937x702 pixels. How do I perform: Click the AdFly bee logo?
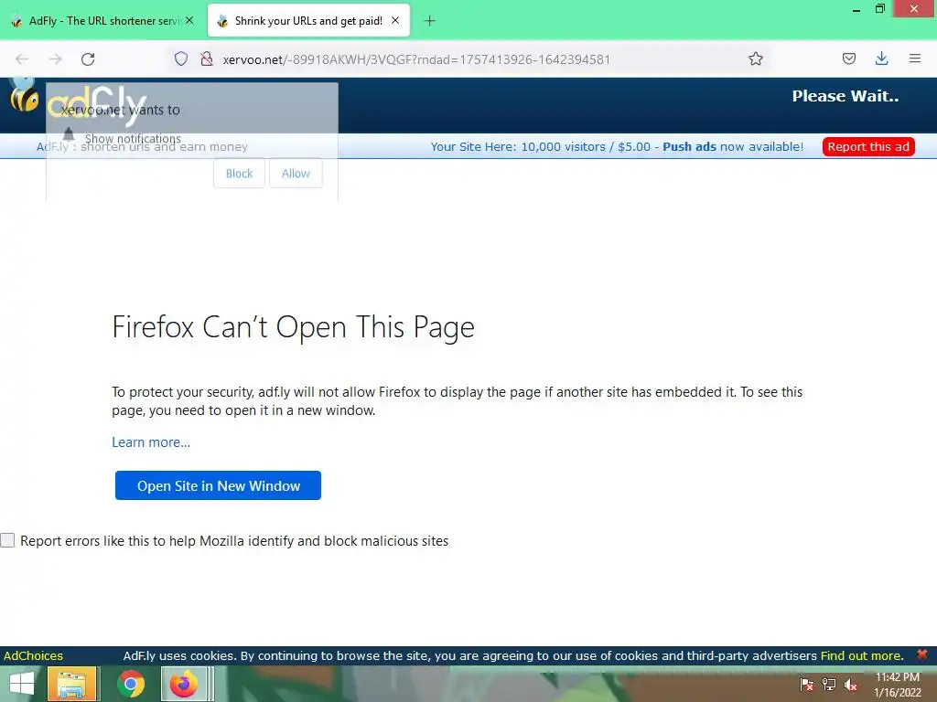coord(24,95)
